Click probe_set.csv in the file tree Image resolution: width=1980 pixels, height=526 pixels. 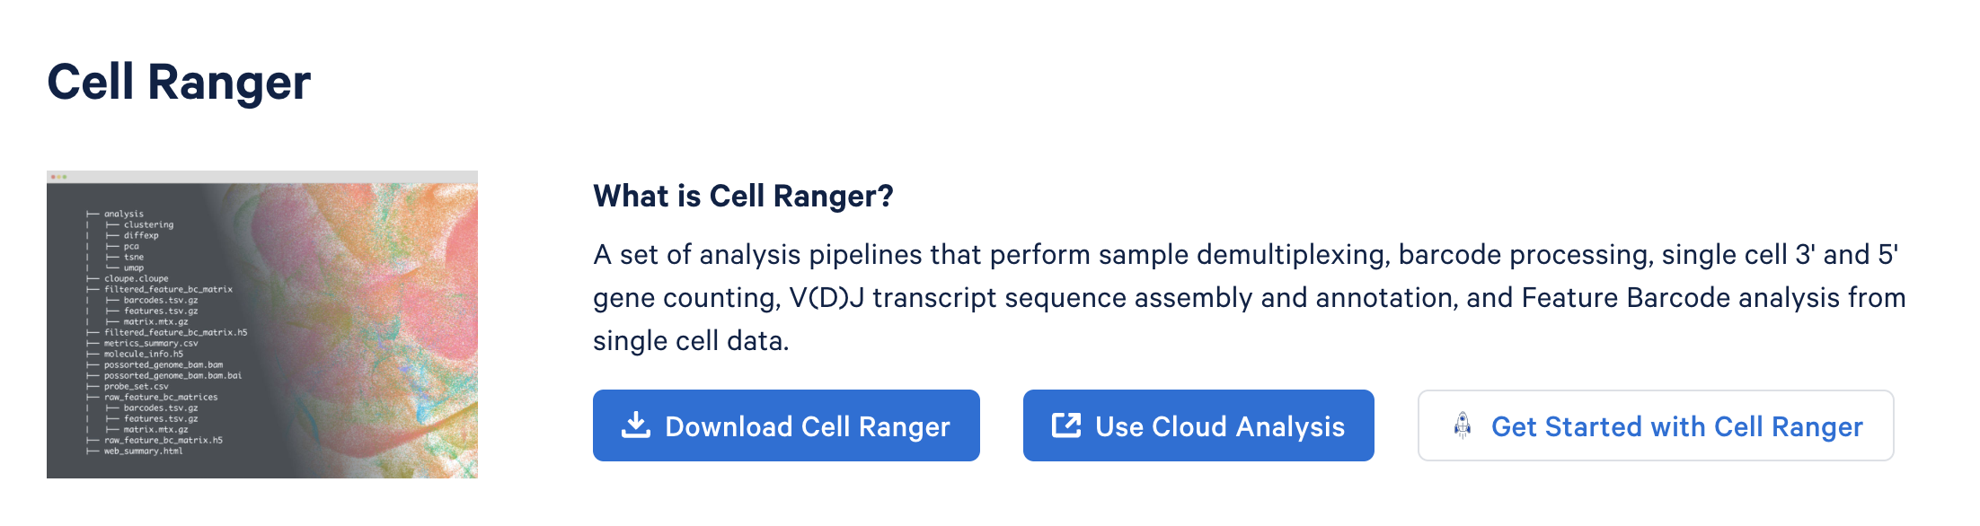tap(136, 387)
